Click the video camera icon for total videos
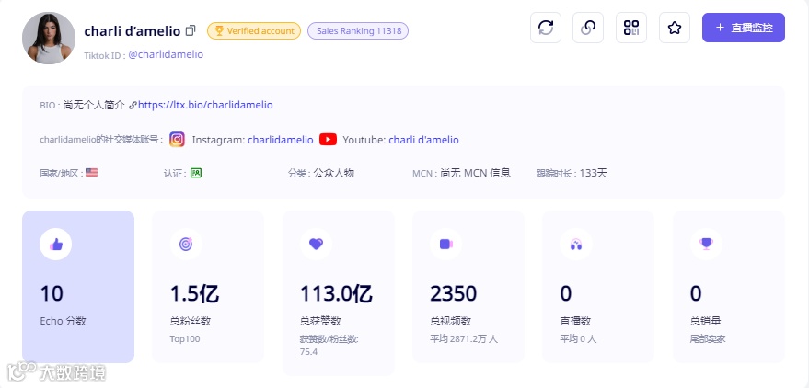Image resolution: width=809 pixels, height=388 pixels. pyautogui.click(x=445, y=244)
